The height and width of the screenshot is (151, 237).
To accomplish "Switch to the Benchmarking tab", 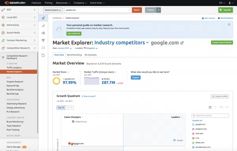I will [x=74, y=55].
